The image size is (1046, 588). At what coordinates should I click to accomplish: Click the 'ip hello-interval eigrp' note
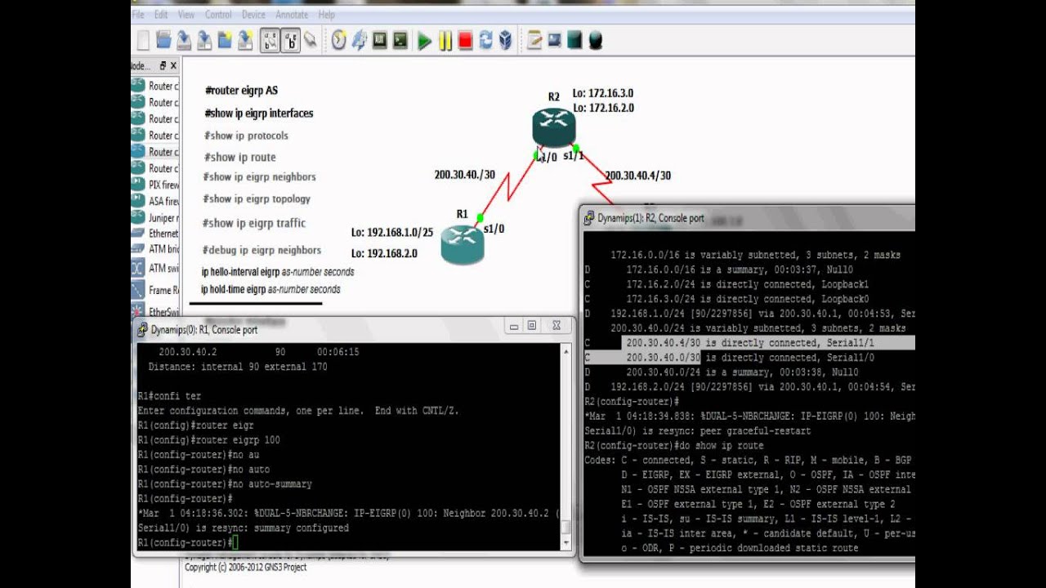pyautogui.click(x=278, y=272)
